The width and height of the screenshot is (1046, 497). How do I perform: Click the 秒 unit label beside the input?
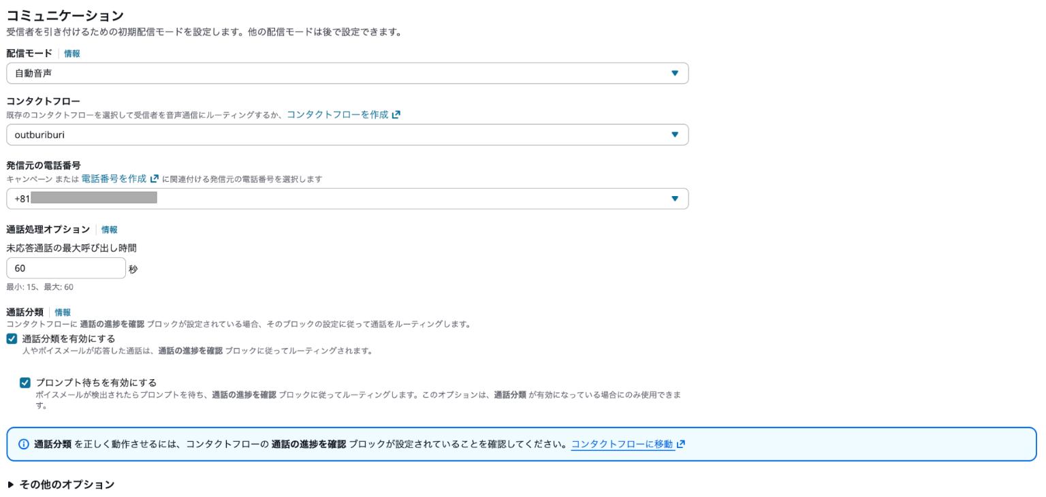tap(133, 269)
